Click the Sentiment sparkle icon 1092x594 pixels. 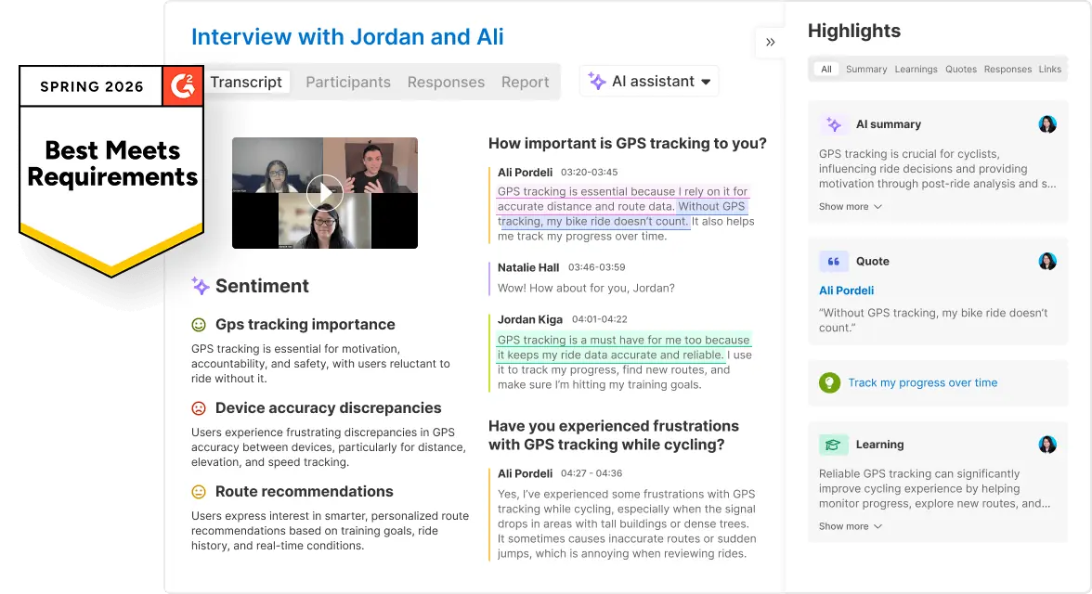click(201, 286)
